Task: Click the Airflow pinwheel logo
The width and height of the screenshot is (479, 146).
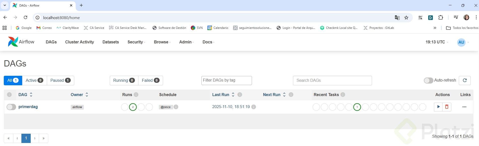Action: [13, 42]
